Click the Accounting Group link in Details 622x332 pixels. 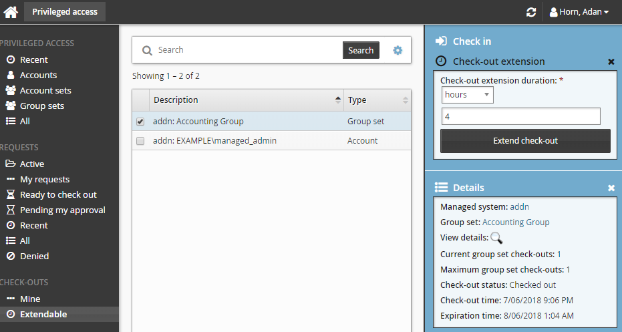point(516,222)
